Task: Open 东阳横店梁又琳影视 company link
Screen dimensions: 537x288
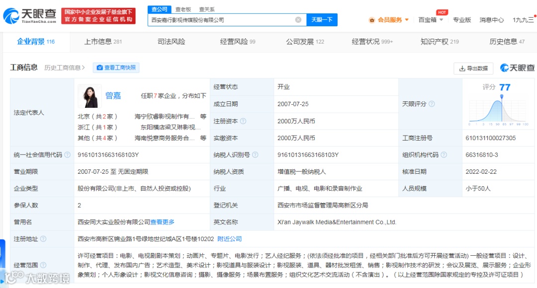Action: 171,127
